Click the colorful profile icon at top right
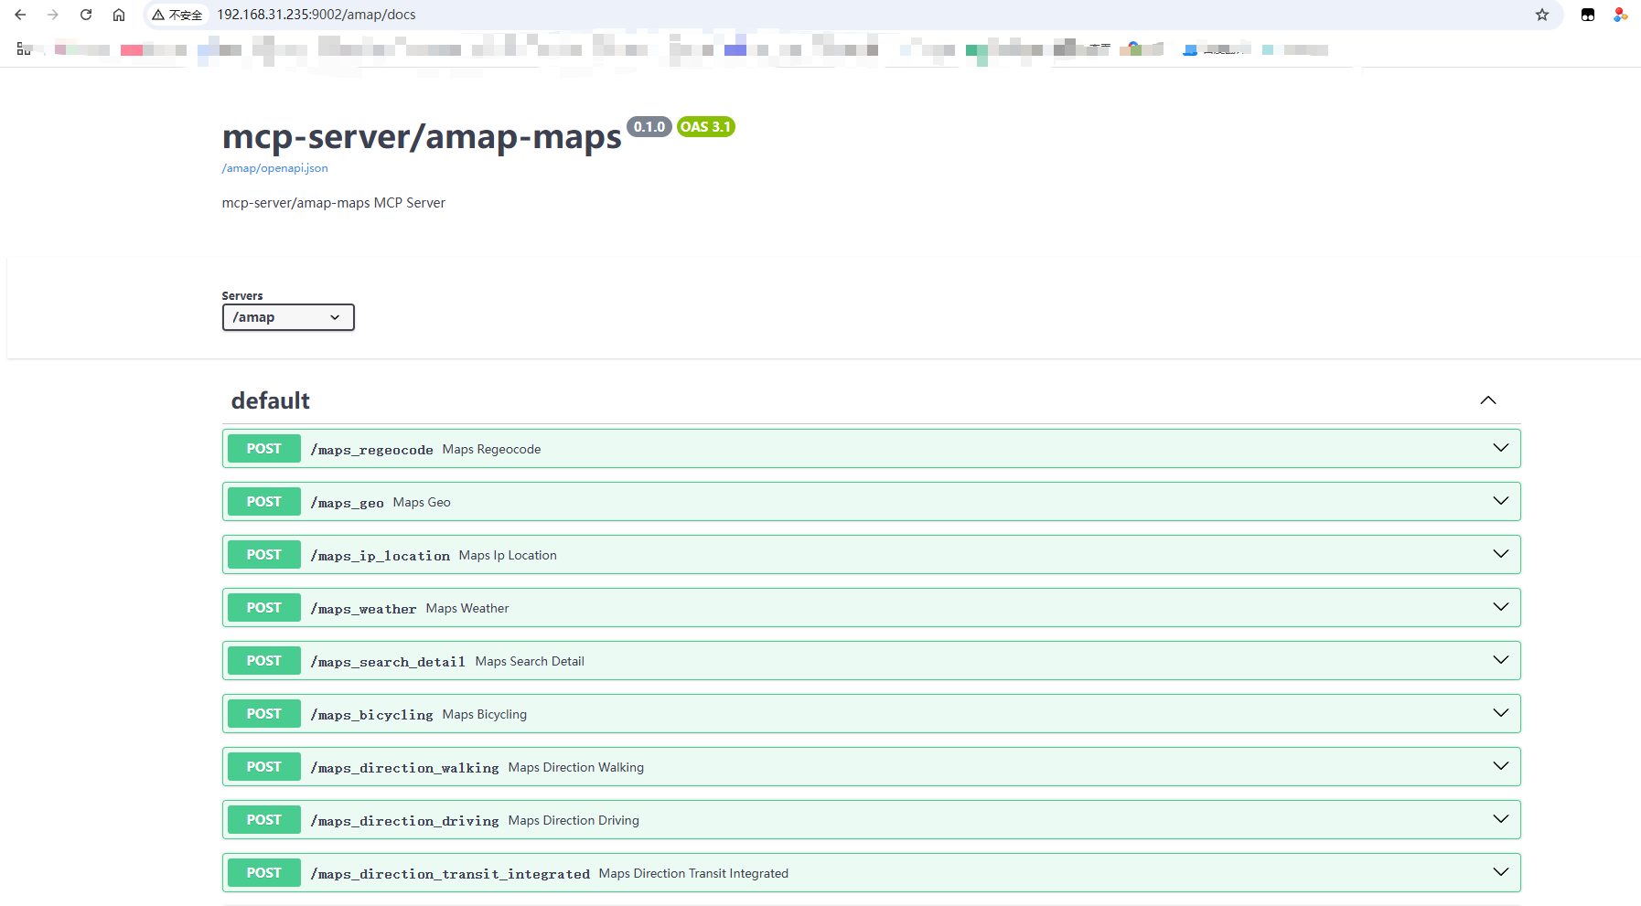The width and height of the screenshot is (1641, 906). [1621, 15]
